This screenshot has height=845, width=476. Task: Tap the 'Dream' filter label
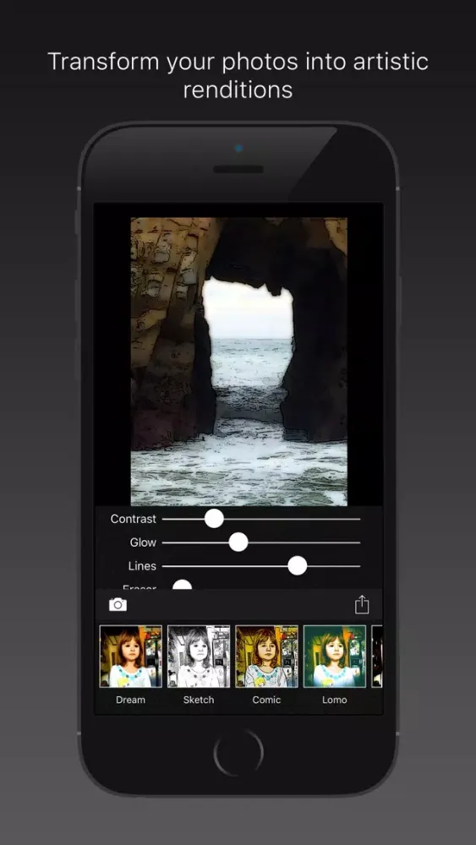click(130, 700)
